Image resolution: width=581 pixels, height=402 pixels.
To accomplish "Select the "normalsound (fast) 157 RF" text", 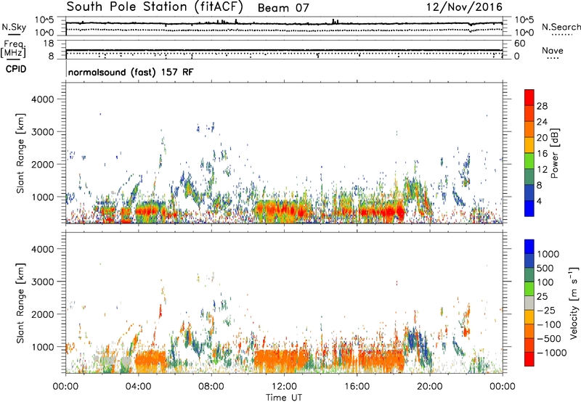I will tap(131, 73).
